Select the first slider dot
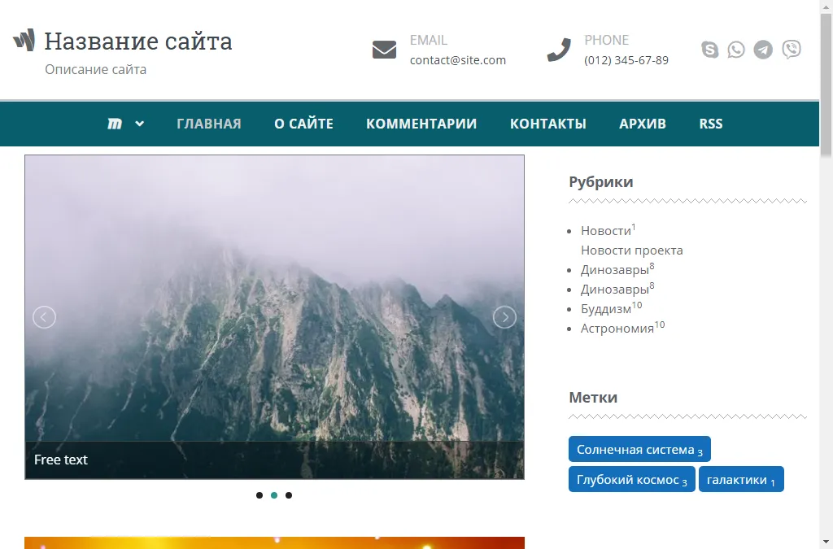The width and height of the screenshot is (833, 549). click(x=259, y=495)
